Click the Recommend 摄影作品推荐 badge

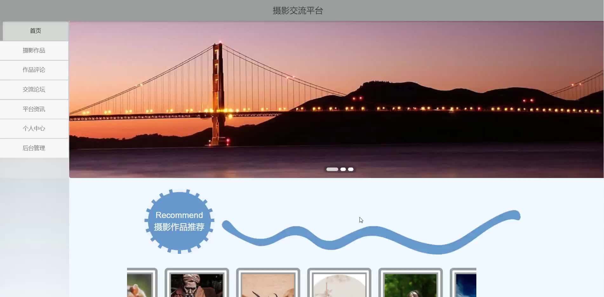click(x=179, y=221)
